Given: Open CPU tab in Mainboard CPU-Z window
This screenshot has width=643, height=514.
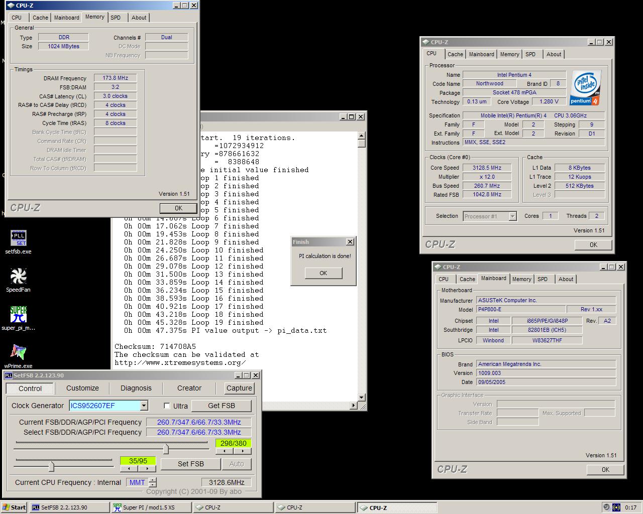Looking at the screenshot, I should pos(444,279).
